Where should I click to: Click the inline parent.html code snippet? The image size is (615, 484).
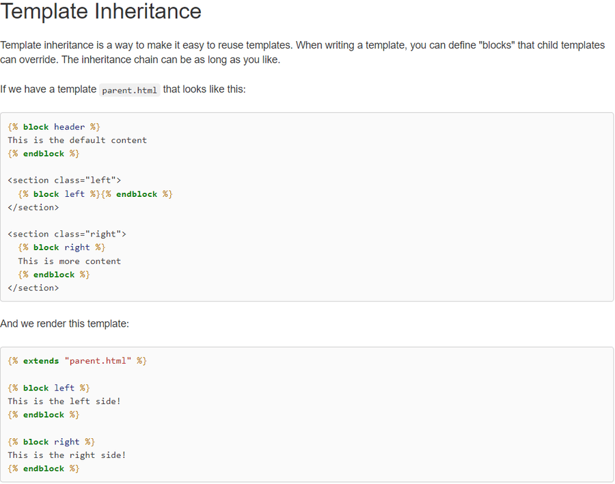pyautogui.click(x=129, y=90)
